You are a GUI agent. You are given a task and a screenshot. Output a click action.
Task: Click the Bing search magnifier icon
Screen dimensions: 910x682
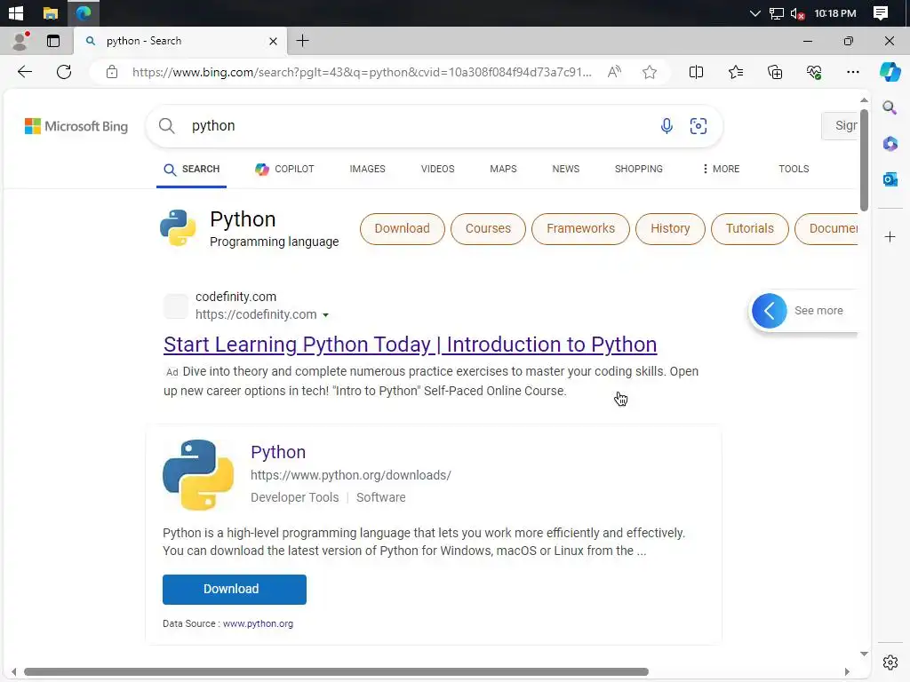pyautogui.click(x=166, y=126)
